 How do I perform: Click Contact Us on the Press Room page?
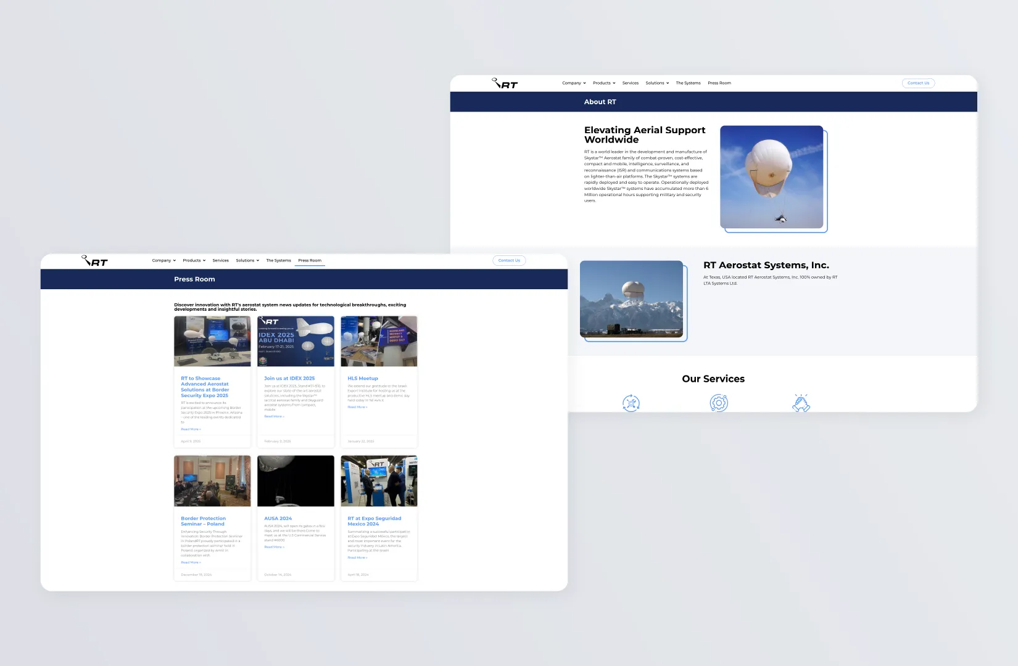tap(509, 260)
